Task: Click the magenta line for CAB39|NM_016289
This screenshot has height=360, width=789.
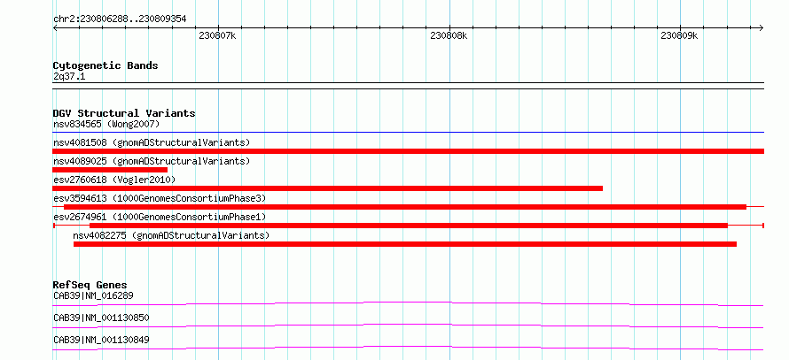Action: coord(409,303)
